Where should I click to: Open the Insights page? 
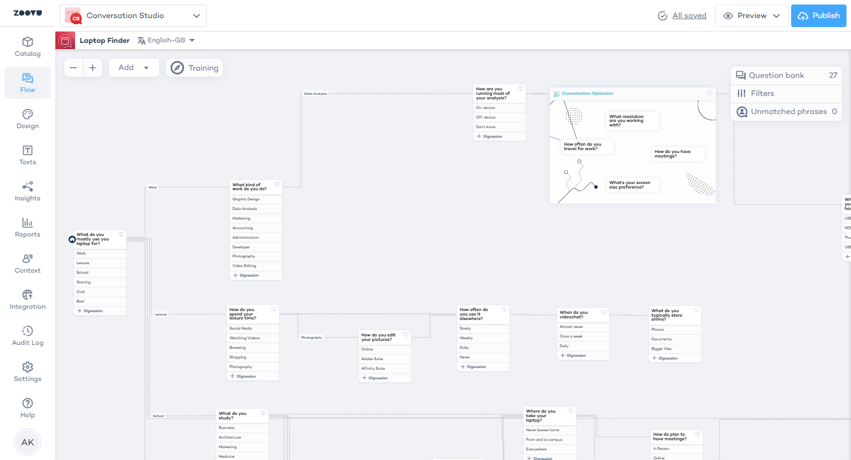[28, 191]
